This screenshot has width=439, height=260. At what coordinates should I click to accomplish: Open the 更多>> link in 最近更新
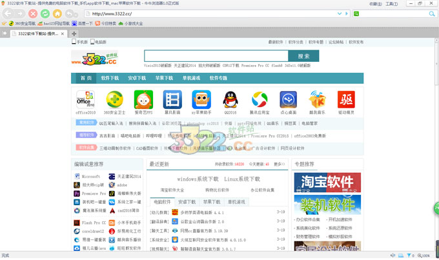(279, 165)
